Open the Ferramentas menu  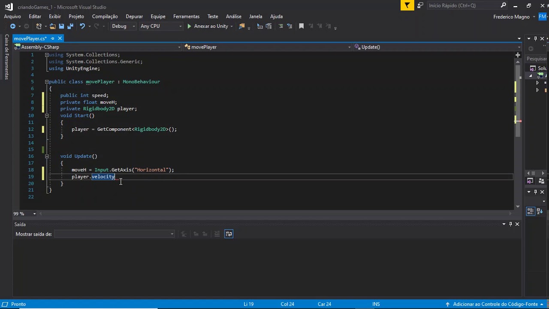[186, 16]
